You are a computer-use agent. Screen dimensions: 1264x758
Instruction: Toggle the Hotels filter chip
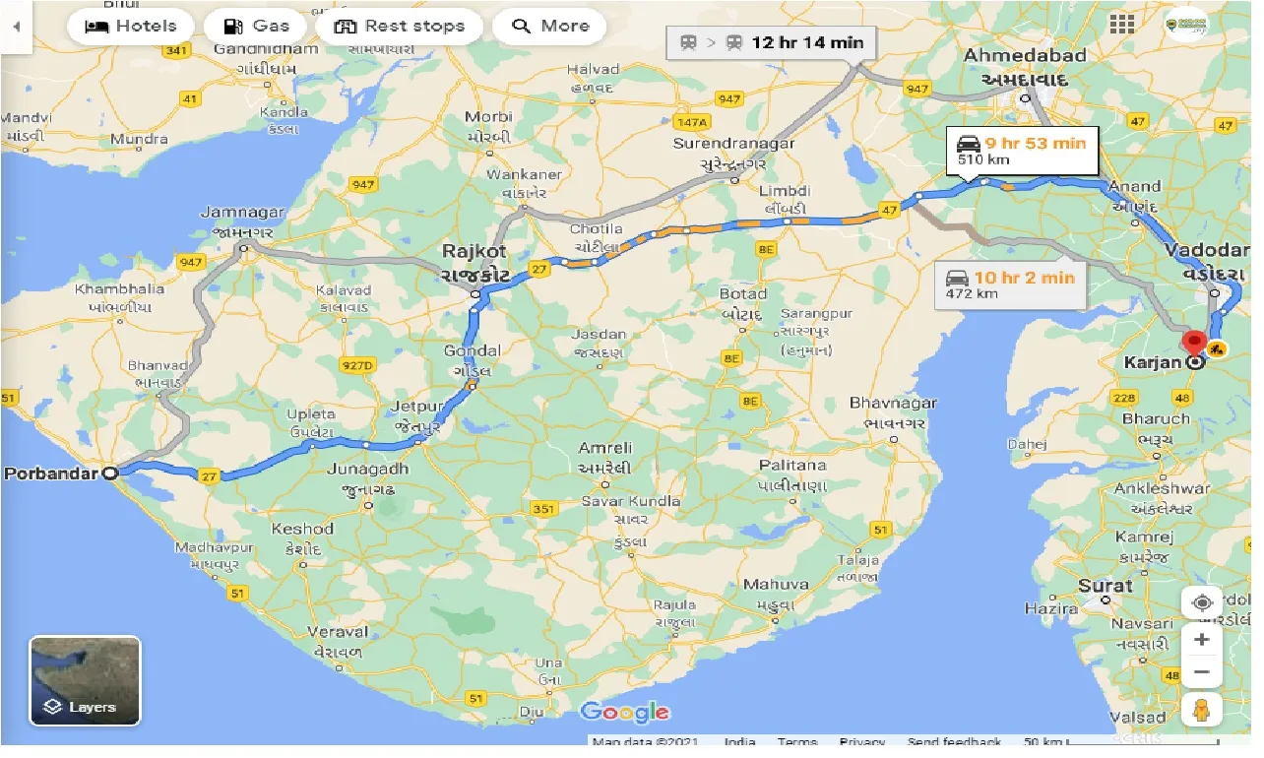tap(130, 26)
